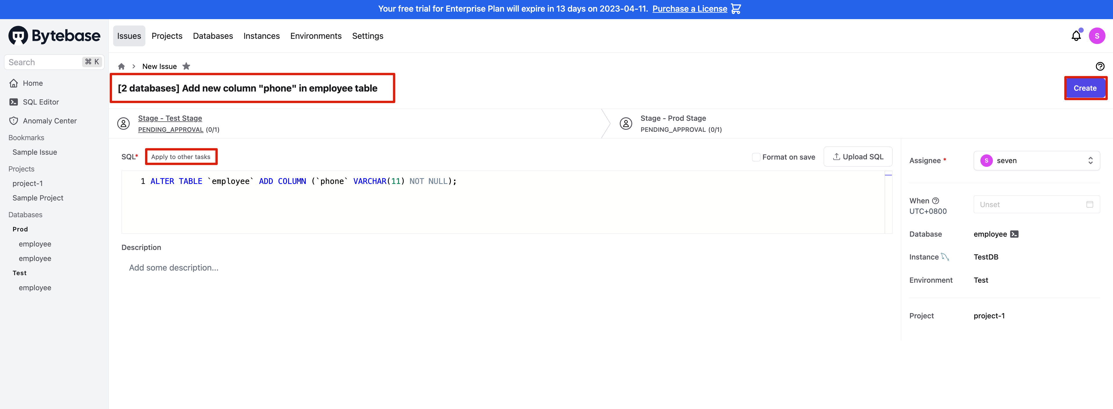Viewport: 1113px width, 409px height.
Task: Open the When date picker field
Action: (1036, 204)
